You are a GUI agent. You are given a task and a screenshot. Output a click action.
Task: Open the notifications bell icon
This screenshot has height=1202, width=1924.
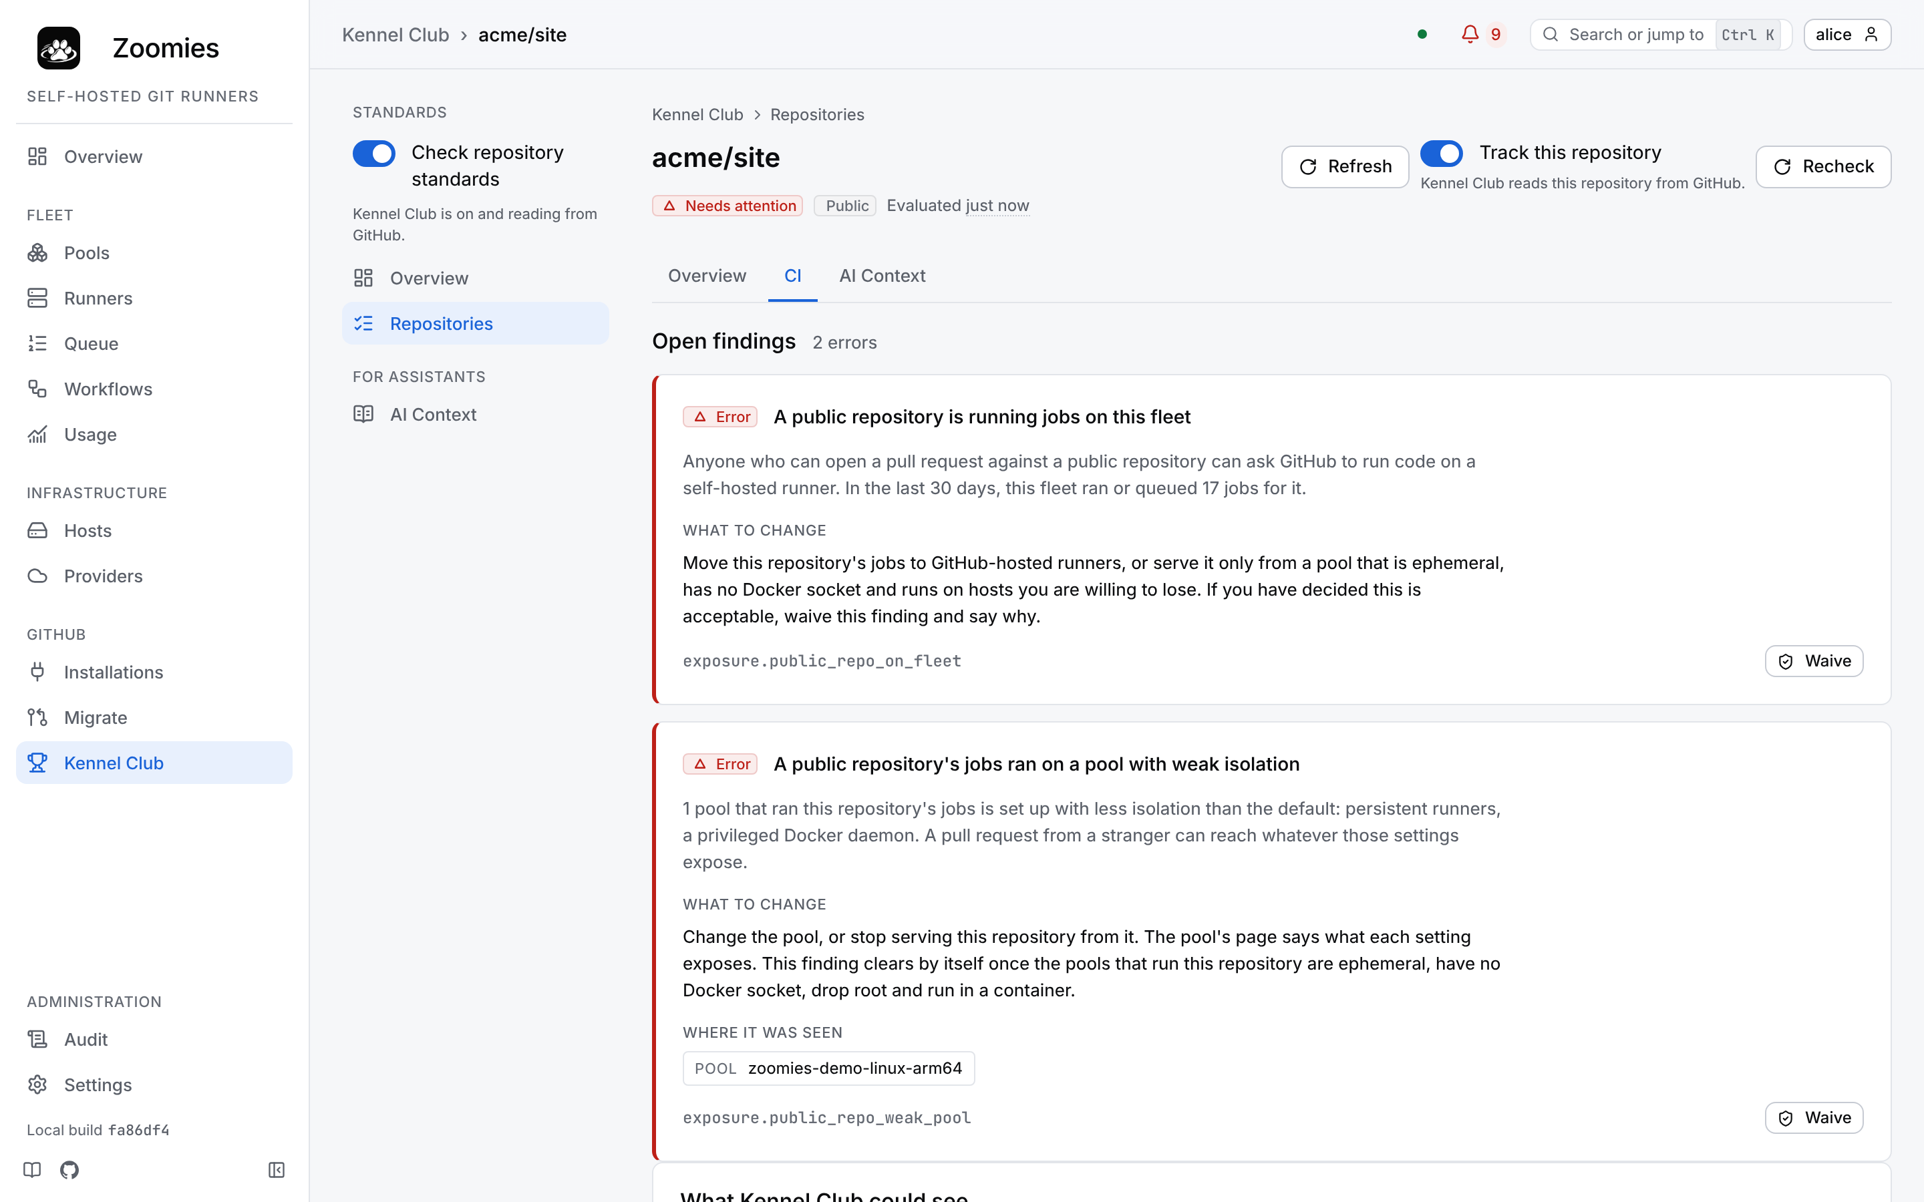[x=1470, y=34]
